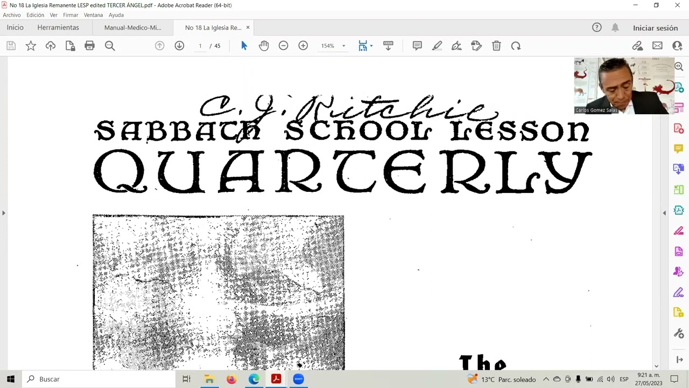Open the Sign with pen tool
Viewport: 689px width, 388px height.
456,46
